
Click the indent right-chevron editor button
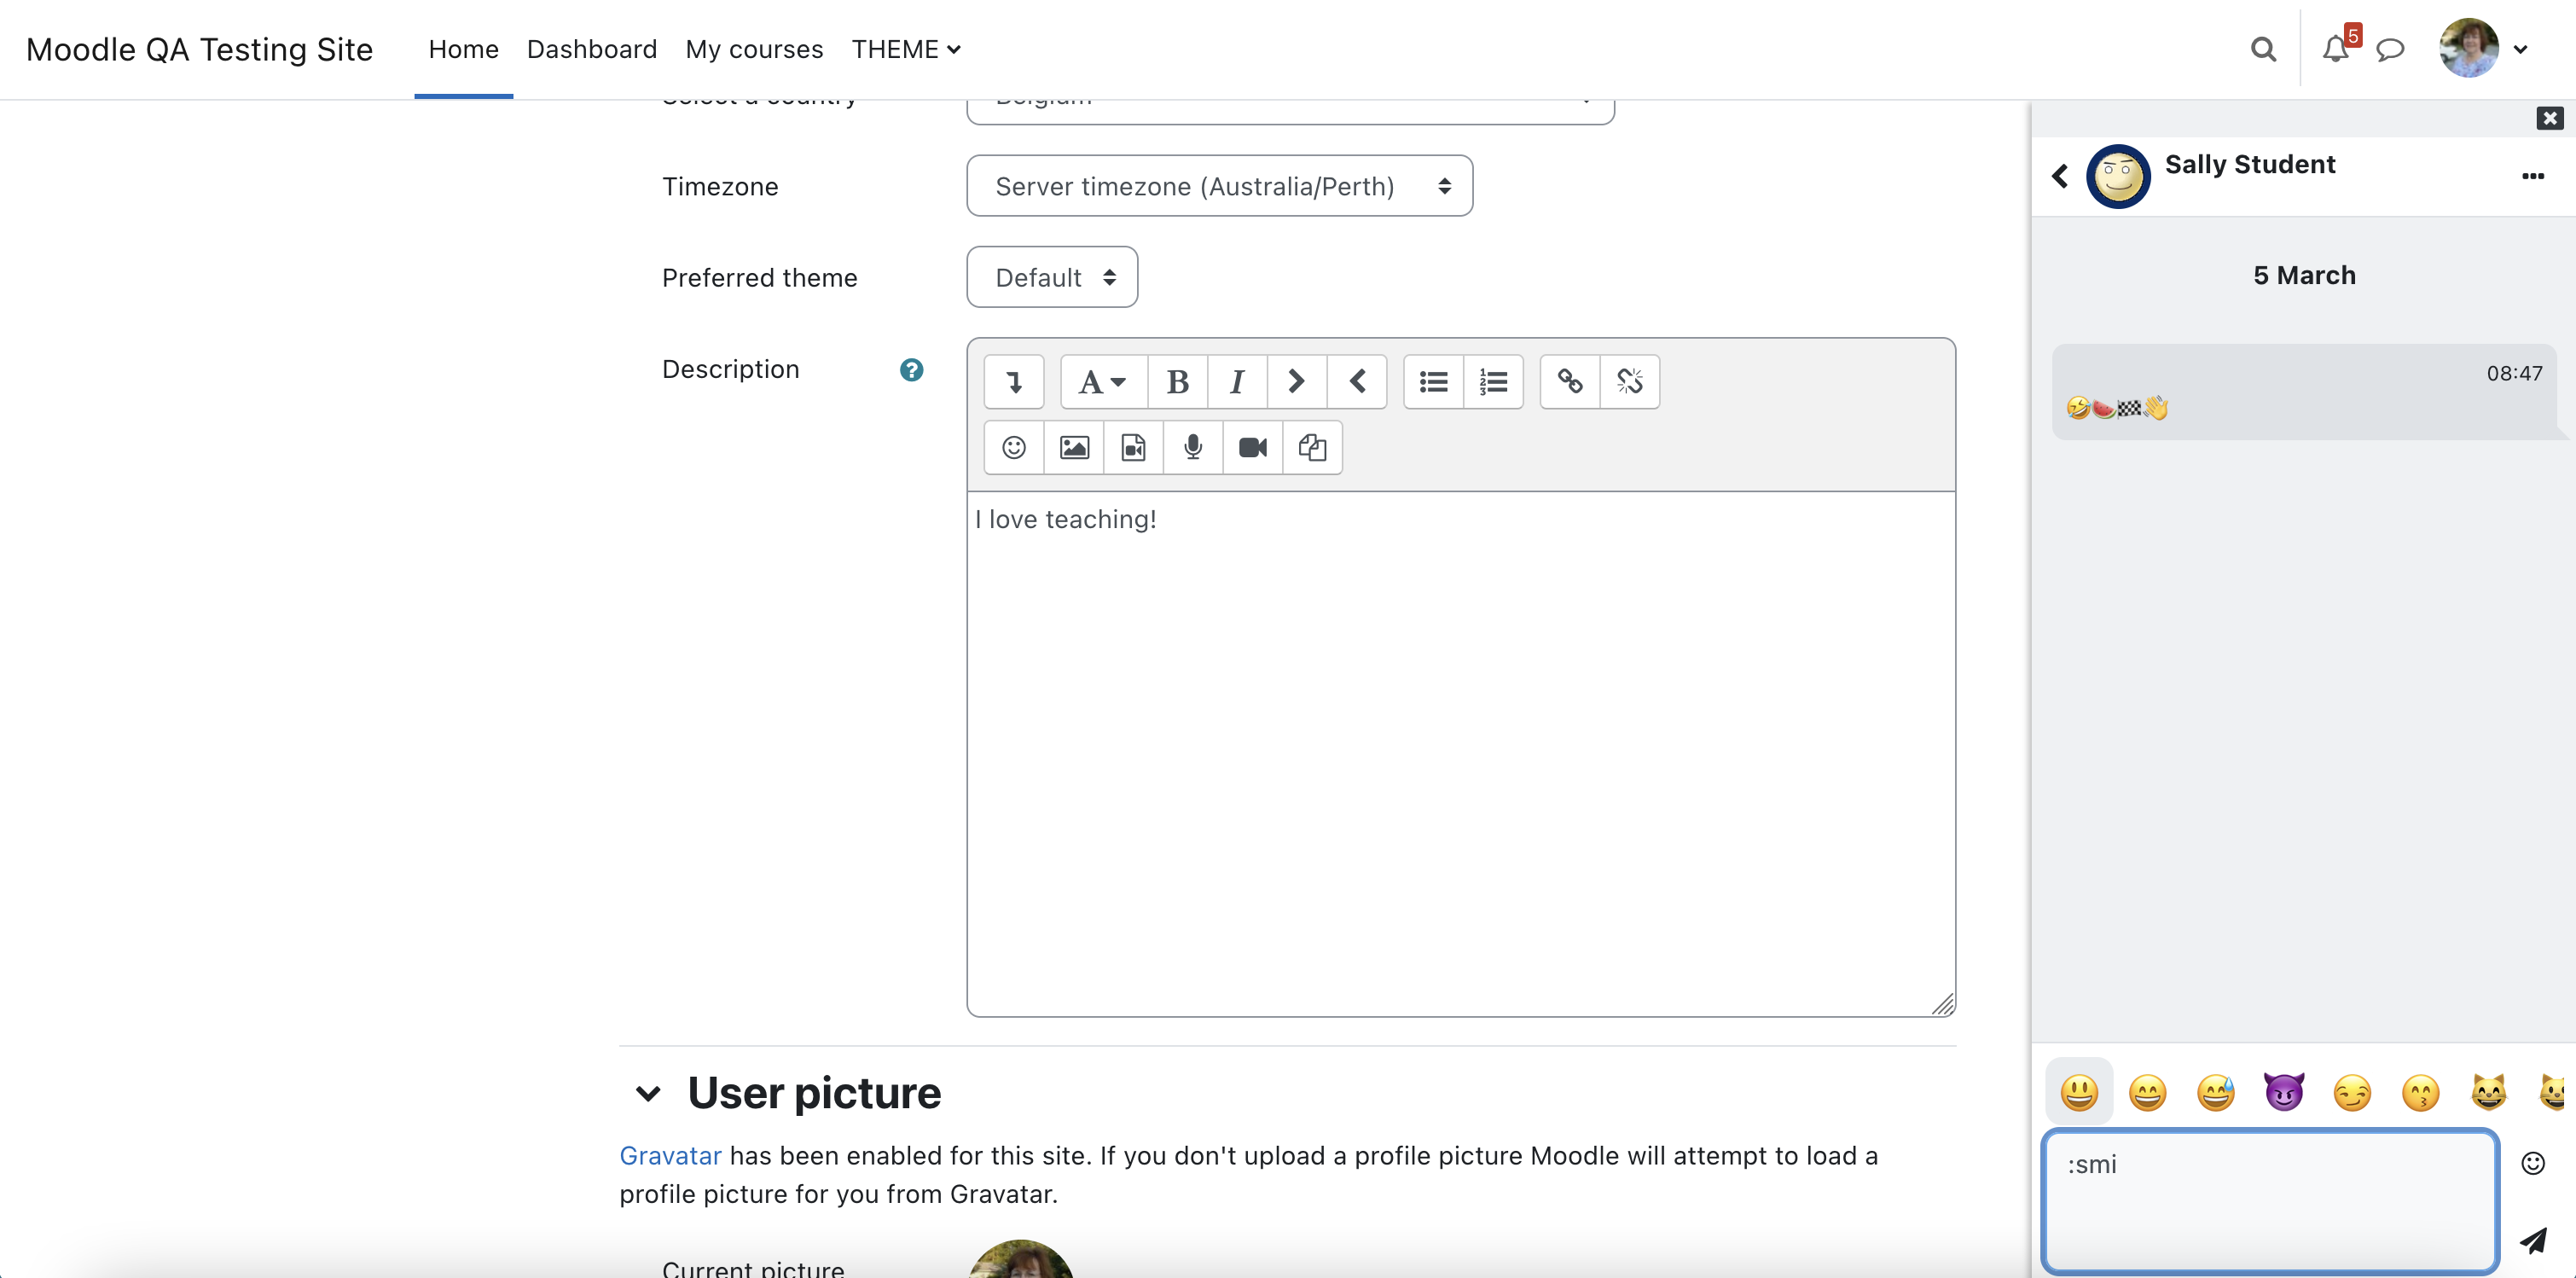(1296, 382)
